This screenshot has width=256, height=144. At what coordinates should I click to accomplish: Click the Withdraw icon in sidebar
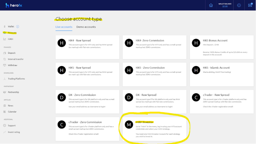(4, 65)
